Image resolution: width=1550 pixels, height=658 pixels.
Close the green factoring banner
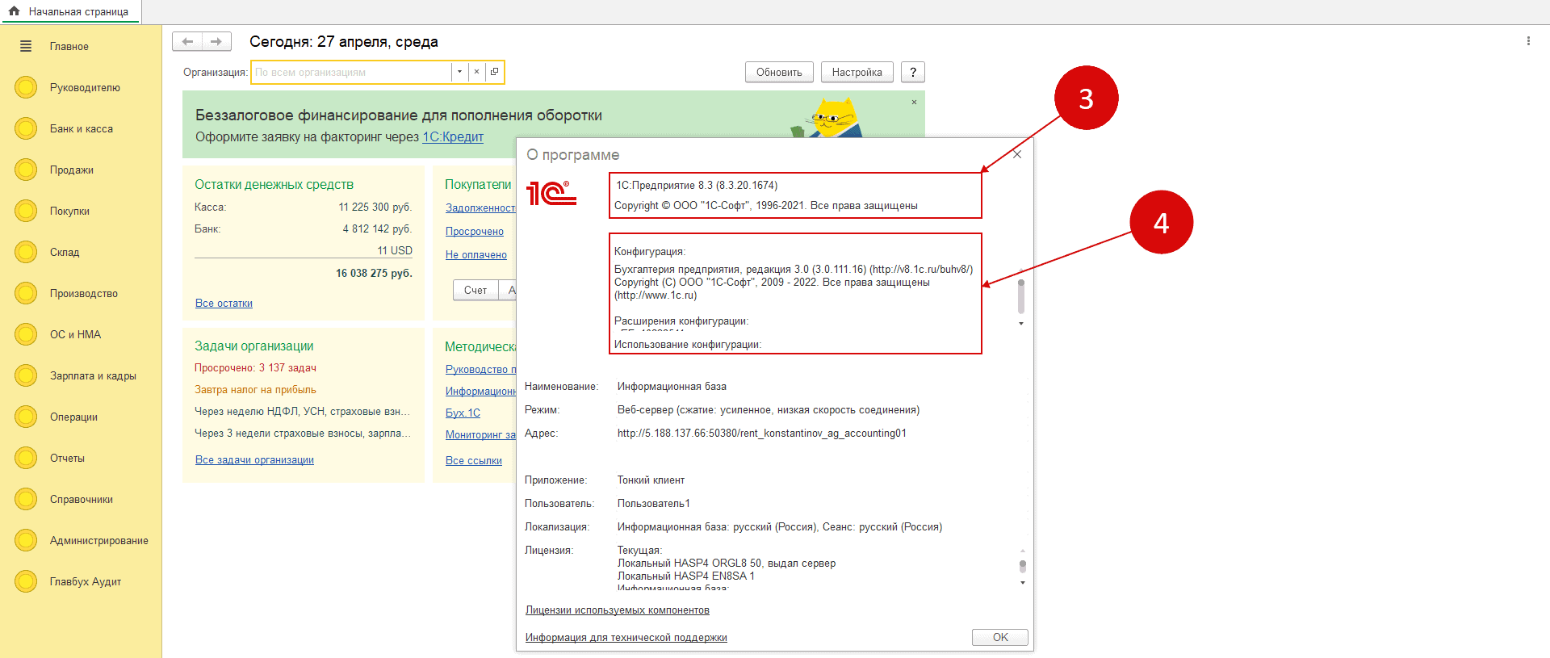pos(914,102)
